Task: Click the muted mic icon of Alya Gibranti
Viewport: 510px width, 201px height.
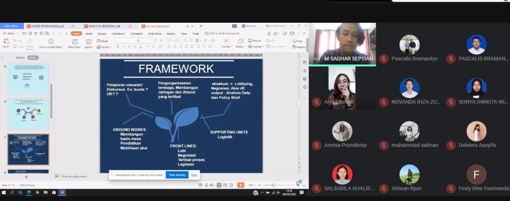Action: [316, 102]
